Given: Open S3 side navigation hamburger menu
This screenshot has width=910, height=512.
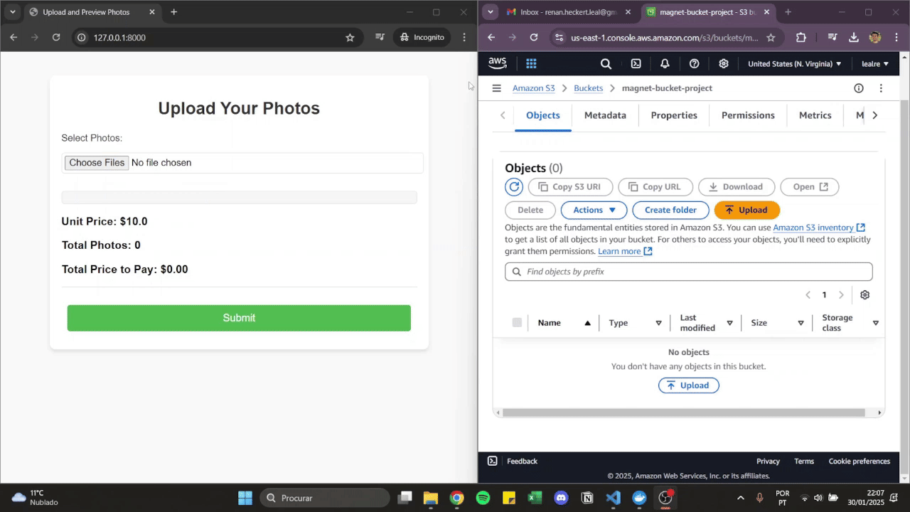Looking at the screenshot, I should point(496,88).
